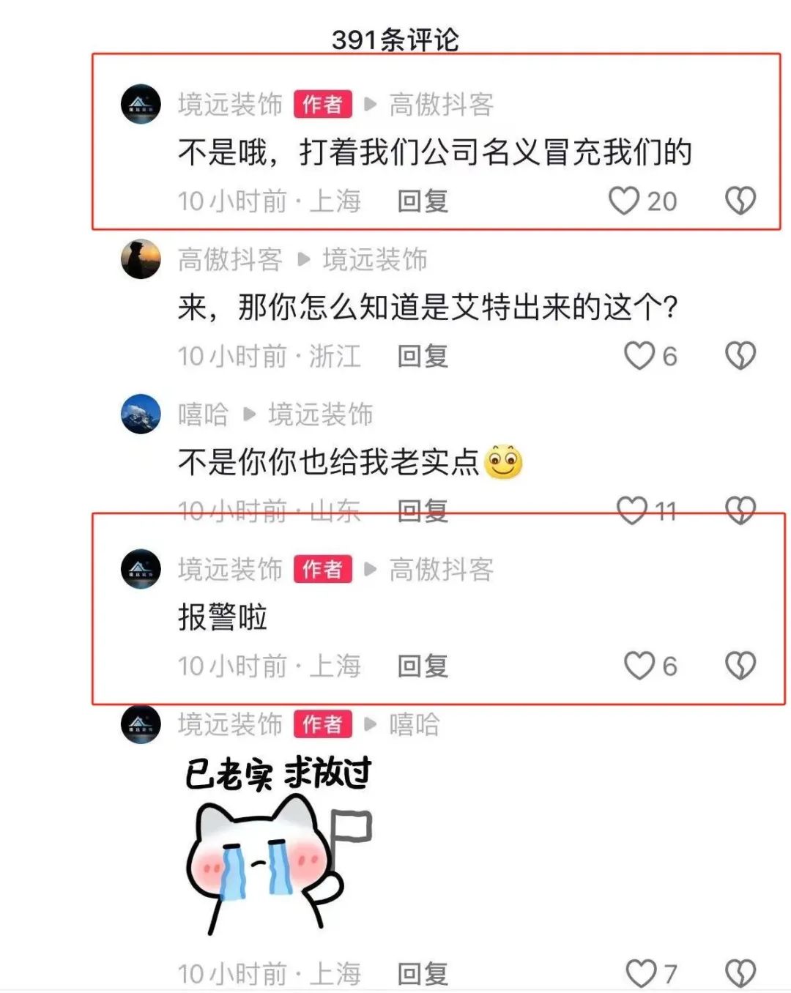Like the 报警啦 comment

click(639, 666)
